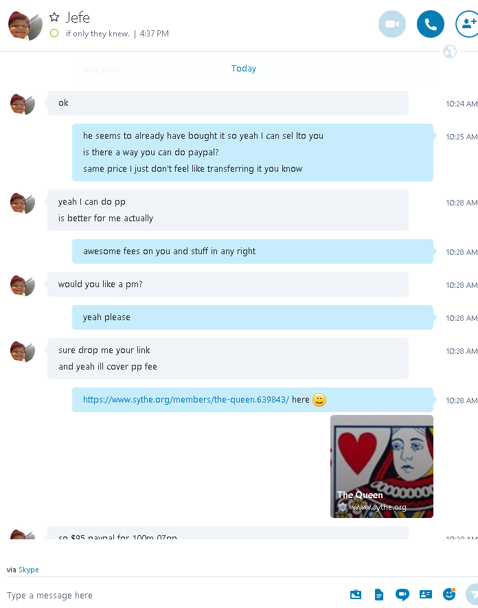Image resolution: width=478 pixels, height=608 pixels.
Task: Click the green online status indicator
Action: 54,34
